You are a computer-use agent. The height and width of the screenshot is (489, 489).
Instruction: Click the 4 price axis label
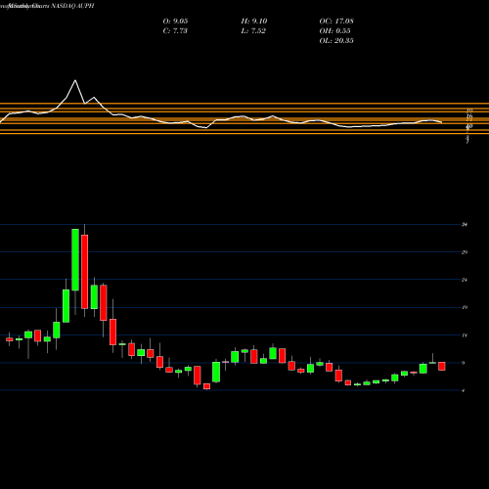464,390
